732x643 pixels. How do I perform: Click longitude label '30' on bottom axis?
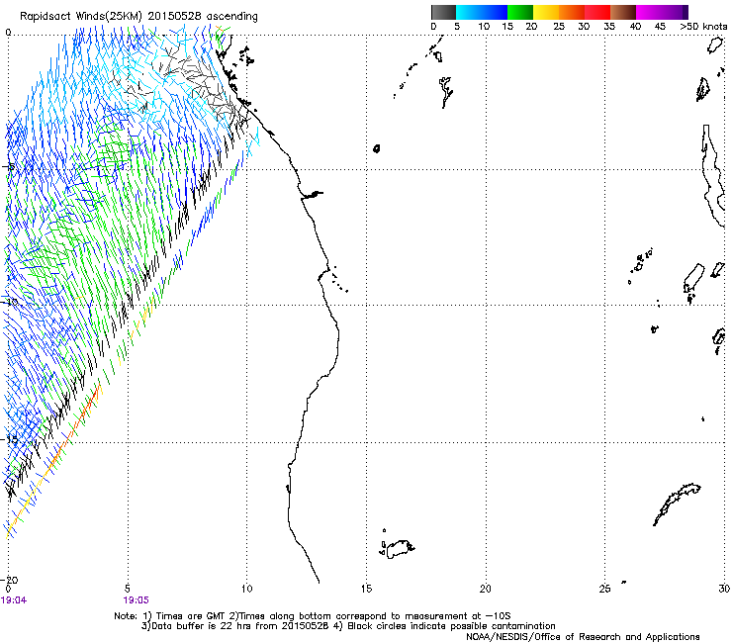point(724,589)
